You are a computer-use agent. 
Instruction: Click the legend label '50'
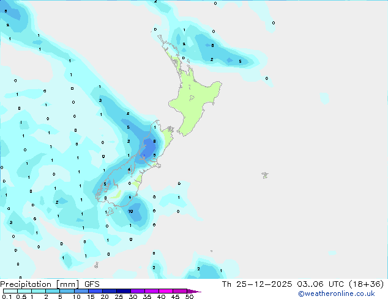tap(189, 297)
